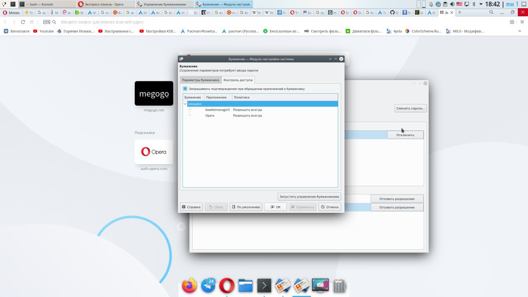Click Отключить in the wallet manager window
Screen dimensions: 528x297
(x=405, y=135)
